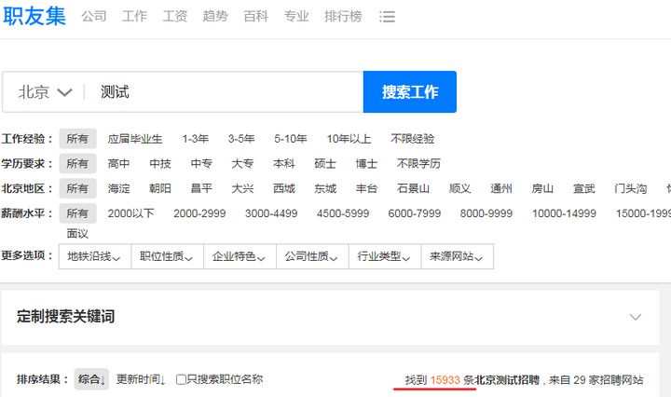Filter education by 本科
The image size is (671, 397).
[284, 164]
